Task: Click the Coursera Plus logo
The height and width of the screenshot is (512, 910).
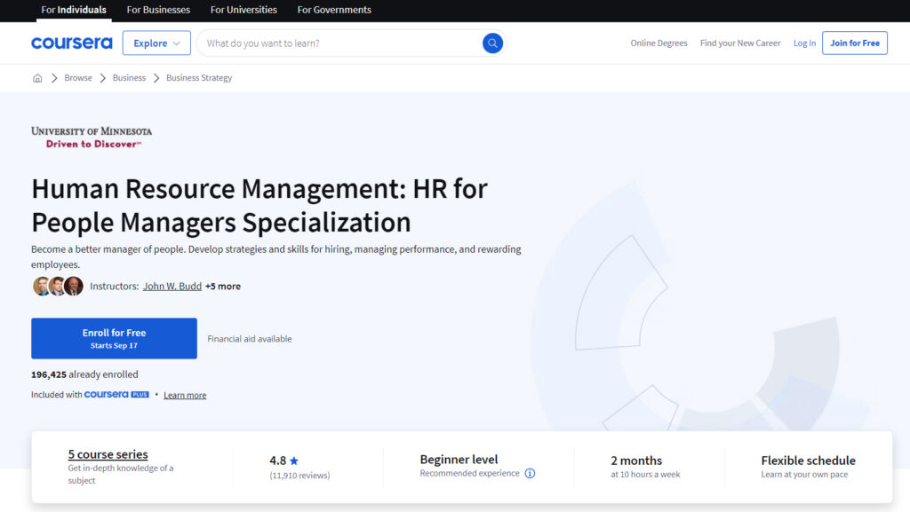Action: click(116, 394)
